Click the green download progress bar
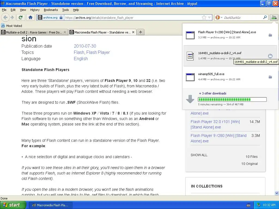This screenshot has height=209, width=279. click(232, 99)
